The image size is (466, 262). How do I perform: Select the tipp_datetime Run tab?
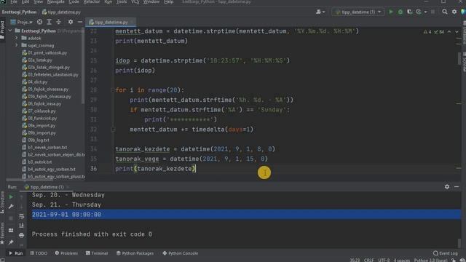click(47, 187)
